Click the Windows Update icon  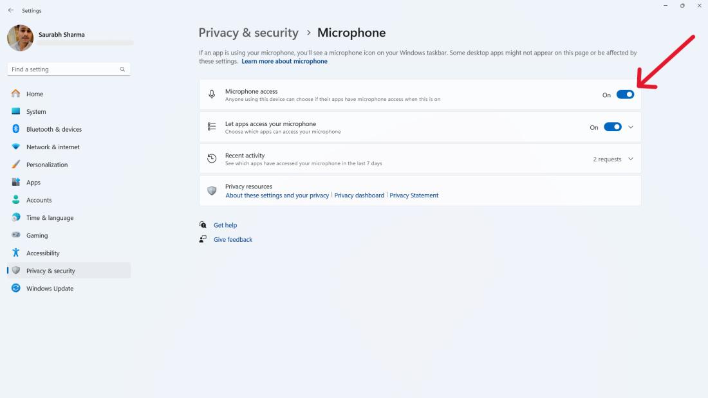(16, 288)
